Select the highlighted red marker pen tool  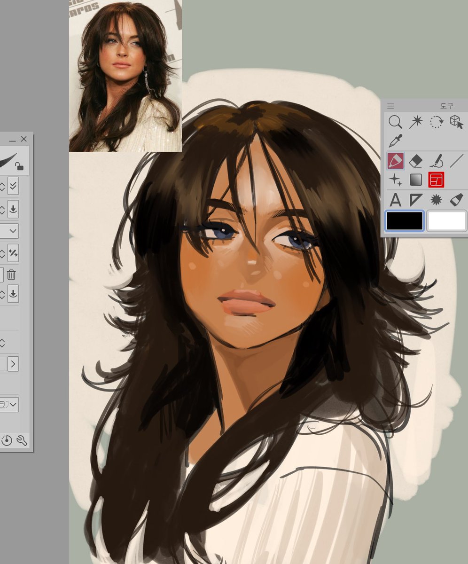pos(395,161)
